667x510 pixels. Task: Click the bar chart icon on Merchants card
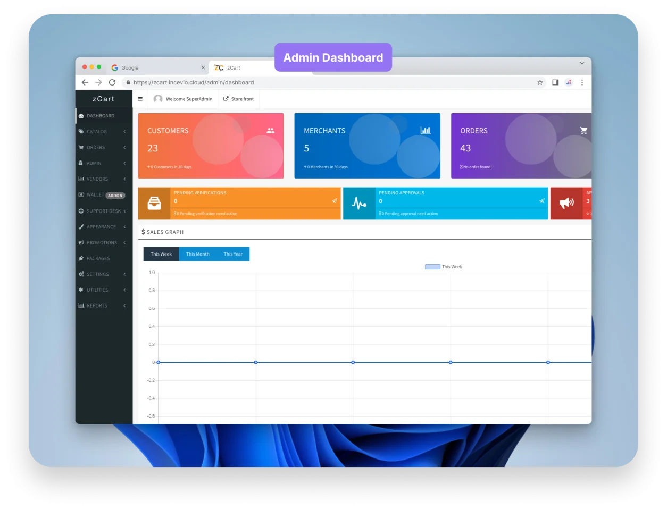point(426,130)
